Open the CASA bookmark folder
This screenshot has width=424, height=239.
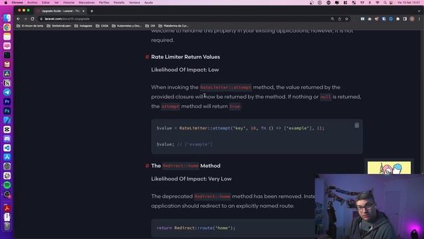pyautogui.click(x=102, y=26)
